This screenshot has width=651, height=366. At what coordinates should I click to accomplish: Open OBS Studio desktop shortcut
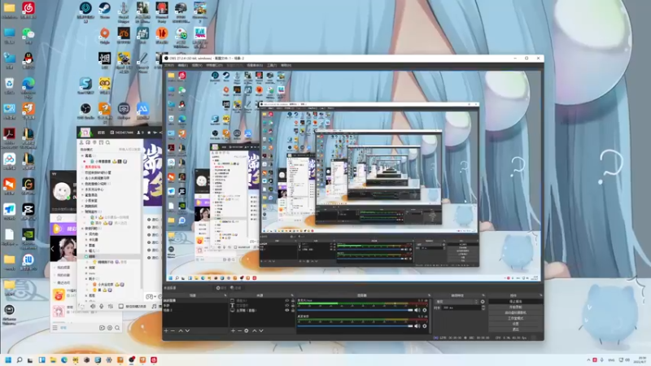tap(85, 111)
